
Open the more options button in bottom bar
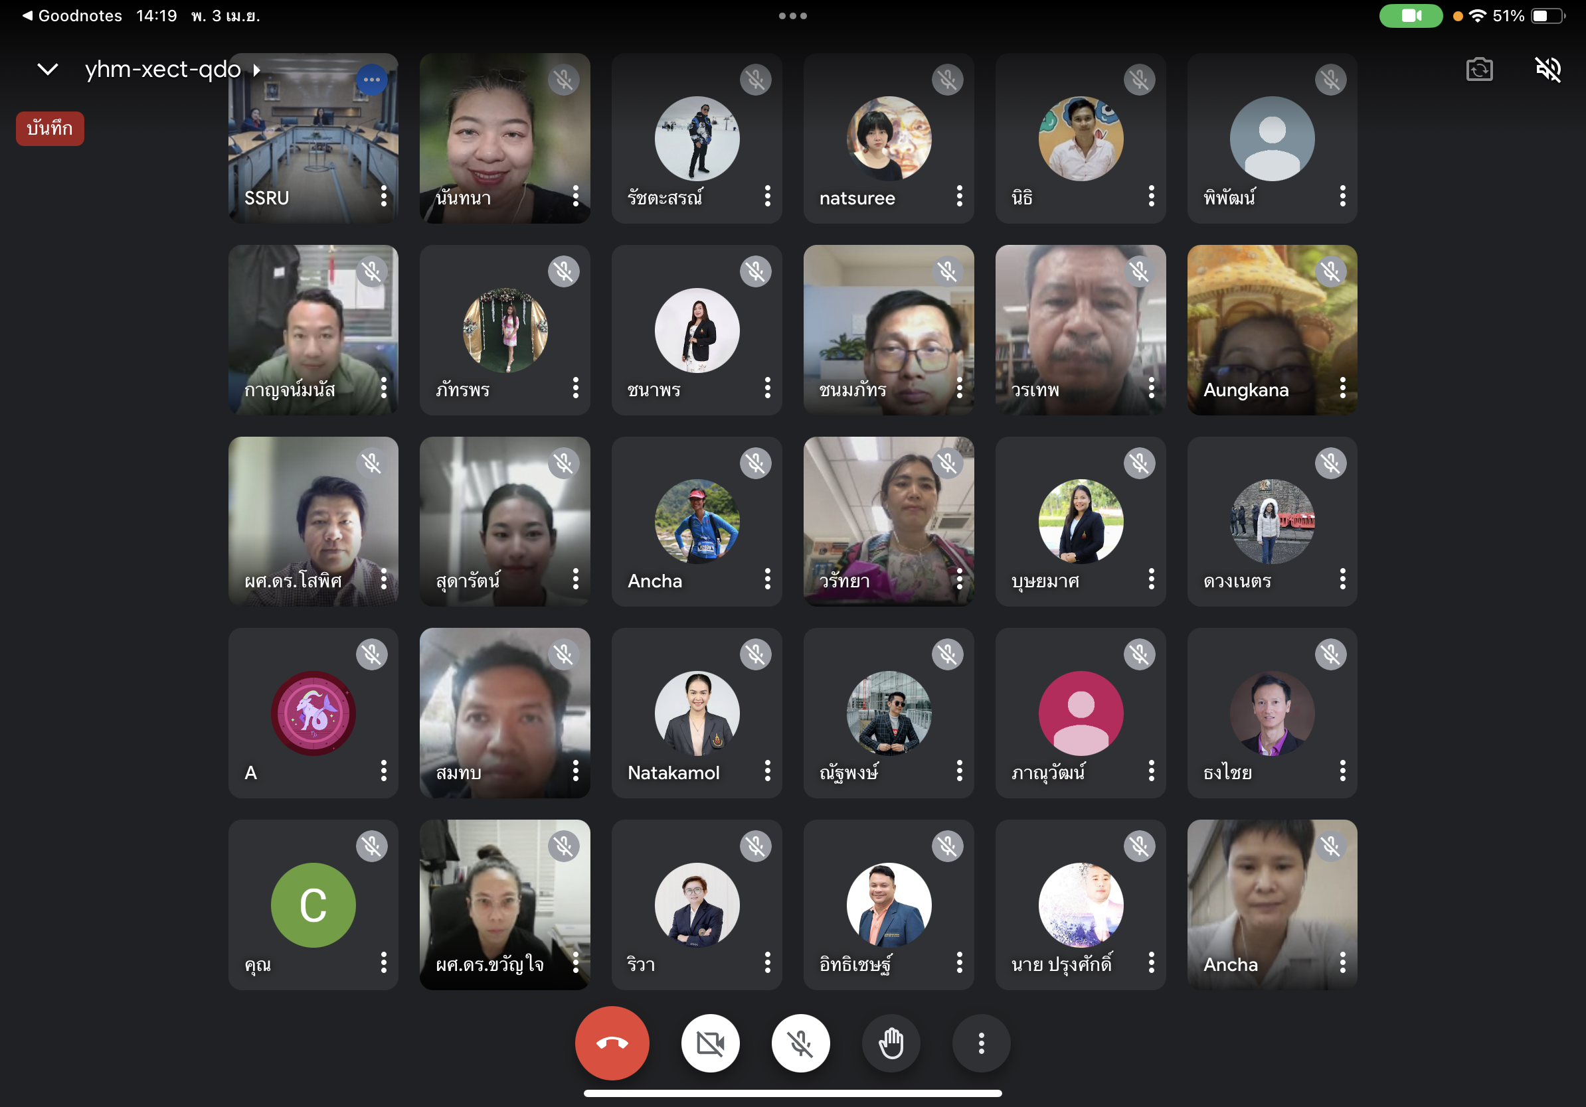[x=981, y=1043]
